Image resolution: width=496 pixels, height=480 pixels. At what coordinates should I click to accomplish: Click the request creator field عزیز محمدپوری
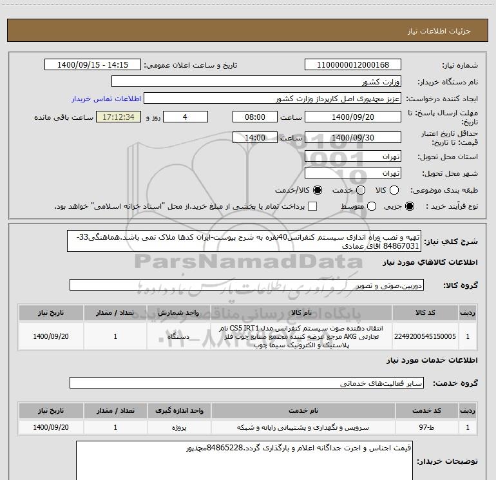(272, 98)
